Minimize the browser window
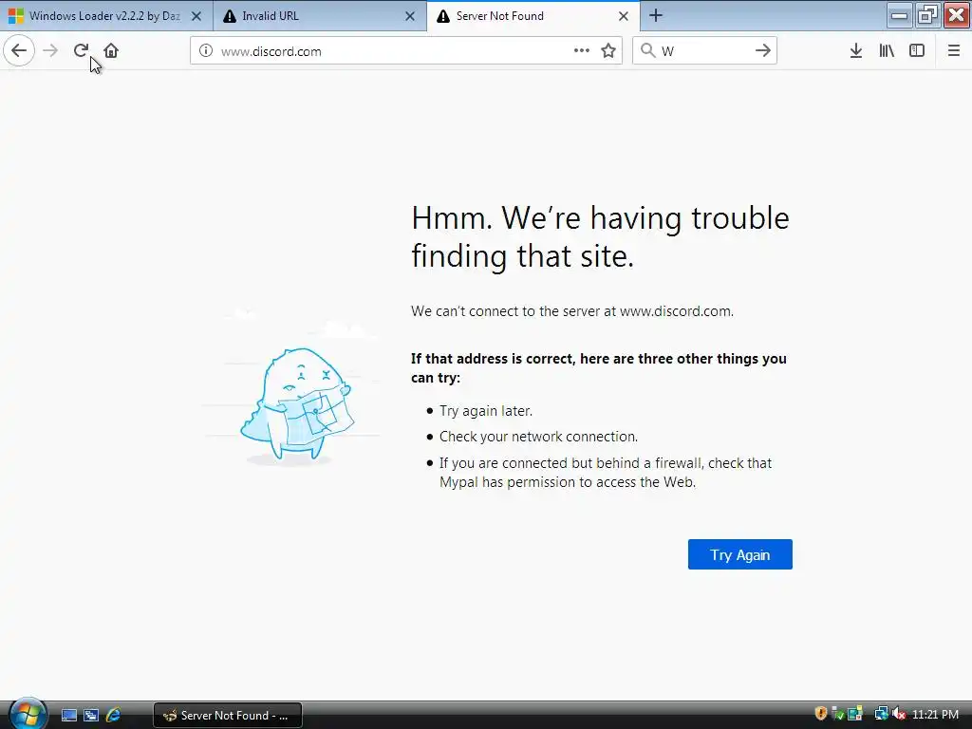Image resolution: width=972 pixels, height=729 pixels. coord(899,15)
